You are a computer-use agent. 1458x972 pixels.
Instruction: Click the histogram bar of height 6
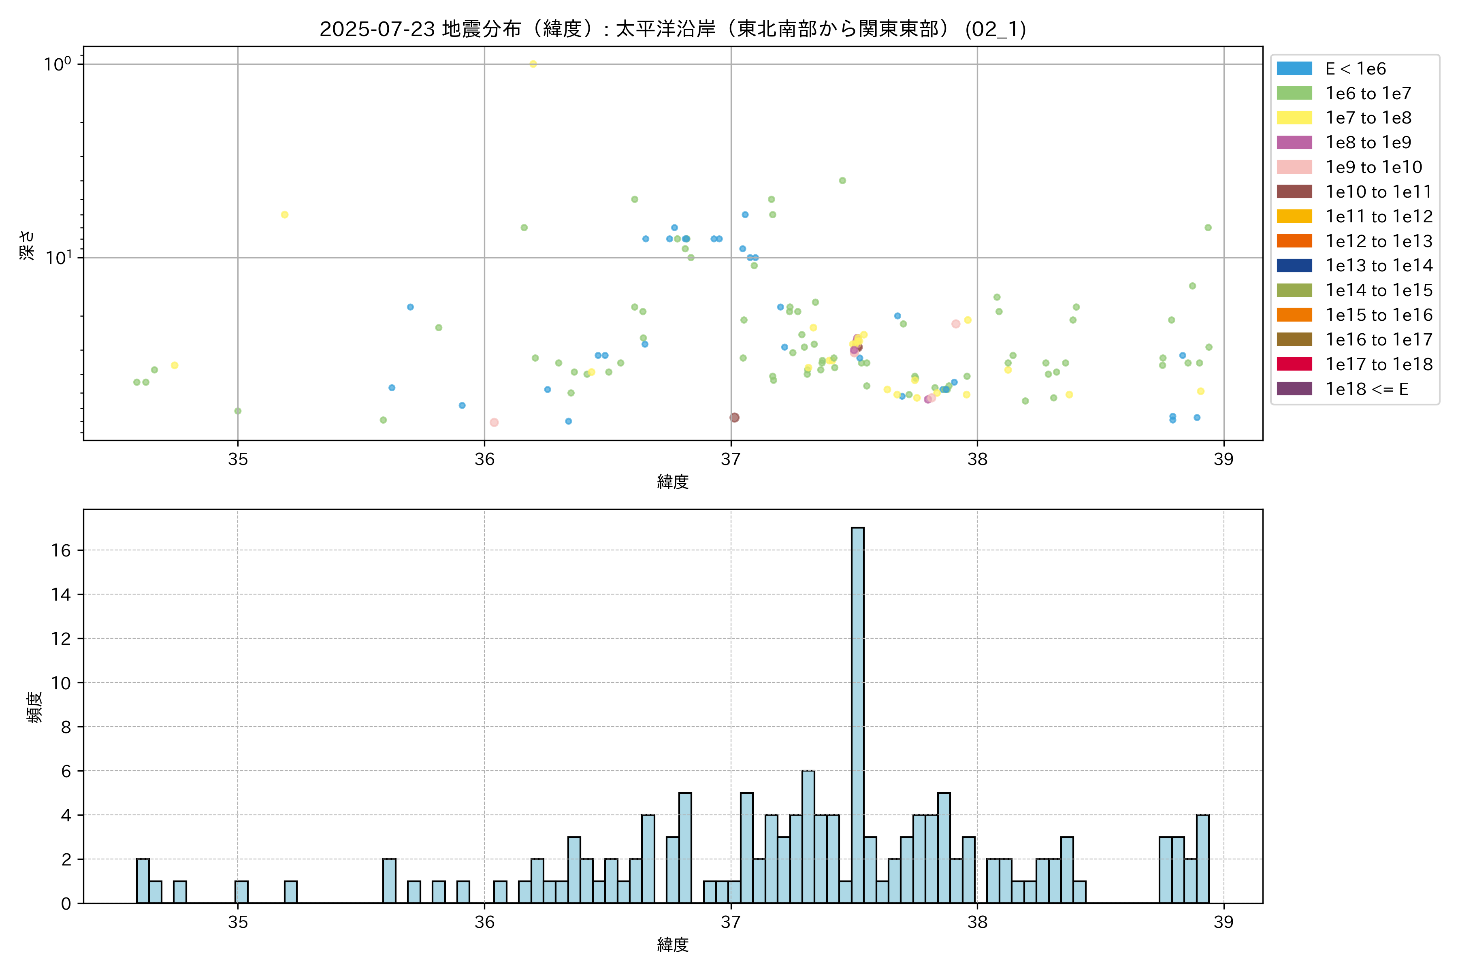coord(808,837)
